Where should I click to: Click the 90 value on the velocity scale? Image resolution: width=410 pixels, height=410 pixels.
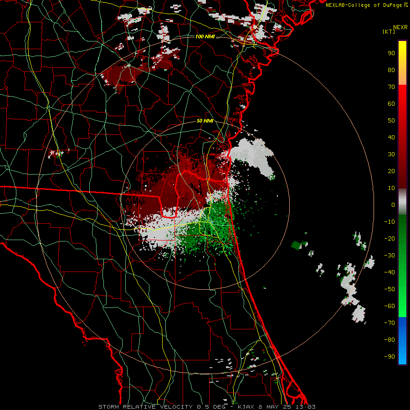pyautogui.click(x=391, y=53)
